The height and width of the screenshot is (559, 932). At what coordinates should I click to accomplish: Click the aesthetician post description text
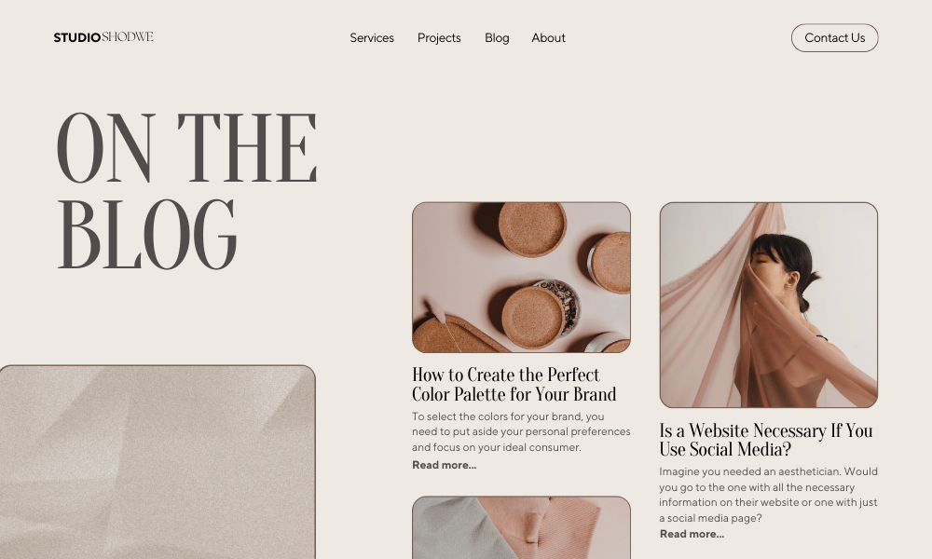[x=768, y=494]
